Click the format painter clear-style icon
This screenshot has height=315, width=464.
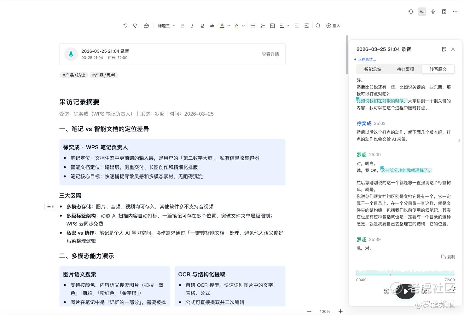pyautogui.click(x=147, y=26)
